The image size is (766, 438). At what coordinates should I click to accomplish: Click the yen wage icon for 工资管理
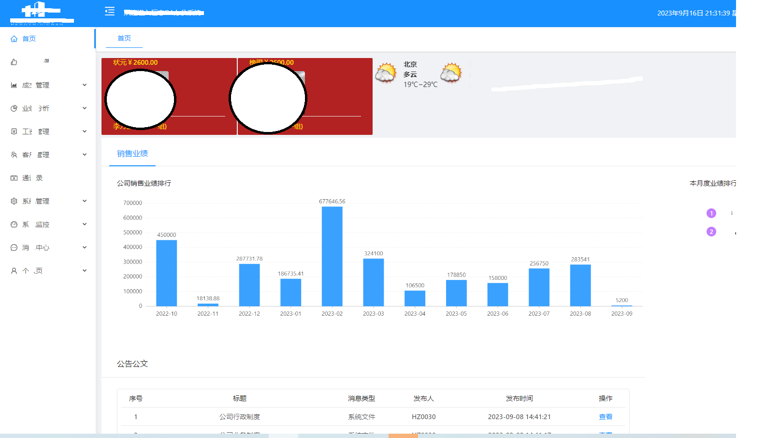coord(14,131)
